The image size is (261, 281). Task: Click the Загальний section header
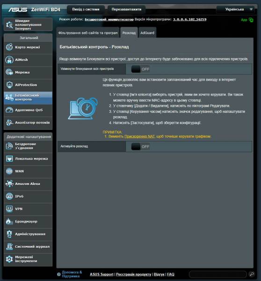pos(29,38)
